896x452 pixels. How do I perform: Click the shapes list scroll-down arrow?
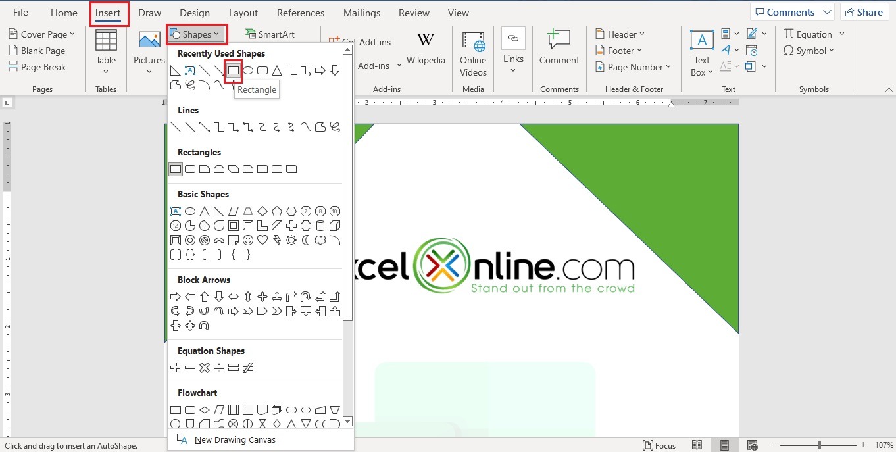348,422
